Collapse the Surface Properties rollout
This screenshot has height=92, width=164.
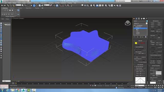click(156, 66)
